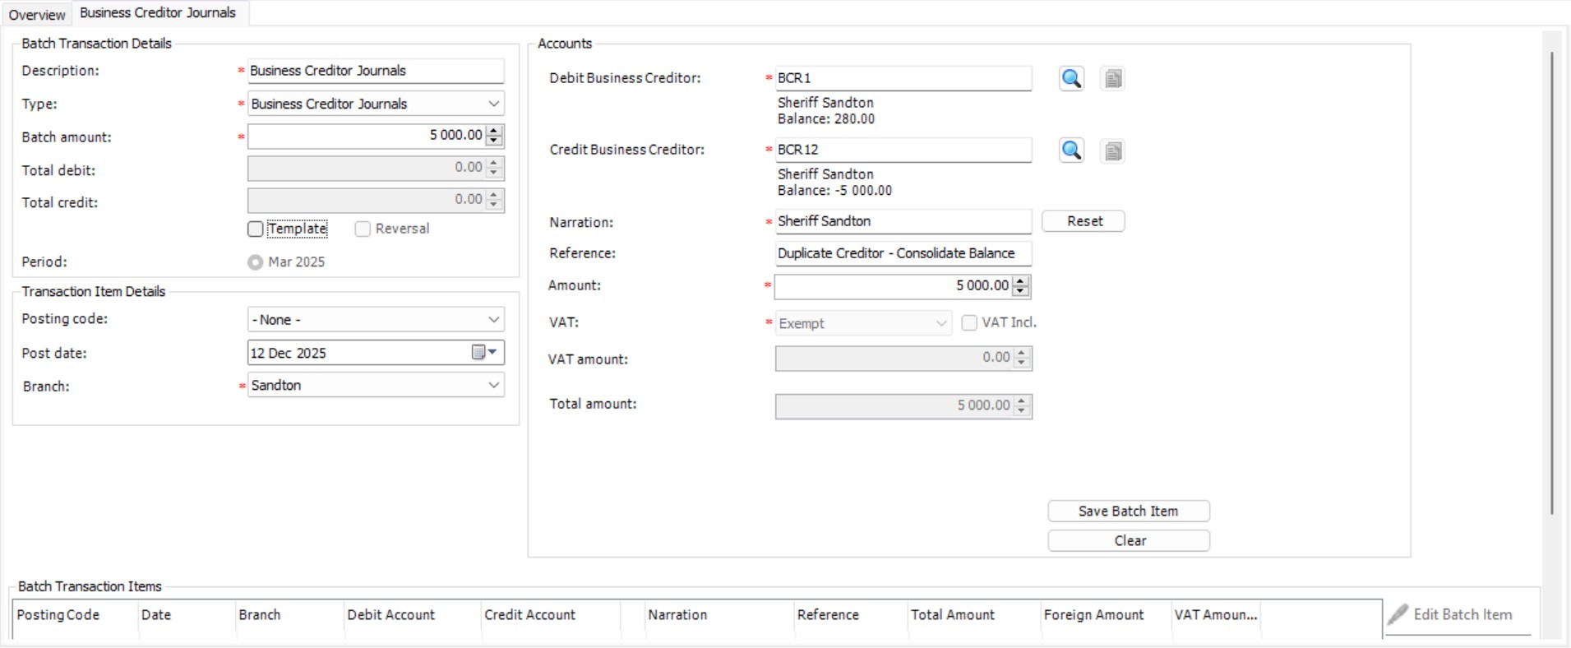Image resolution: width=1571 pixels, height=648 pixels.
Task: Expand the Type dropdown
Action: tap(493, 104)
